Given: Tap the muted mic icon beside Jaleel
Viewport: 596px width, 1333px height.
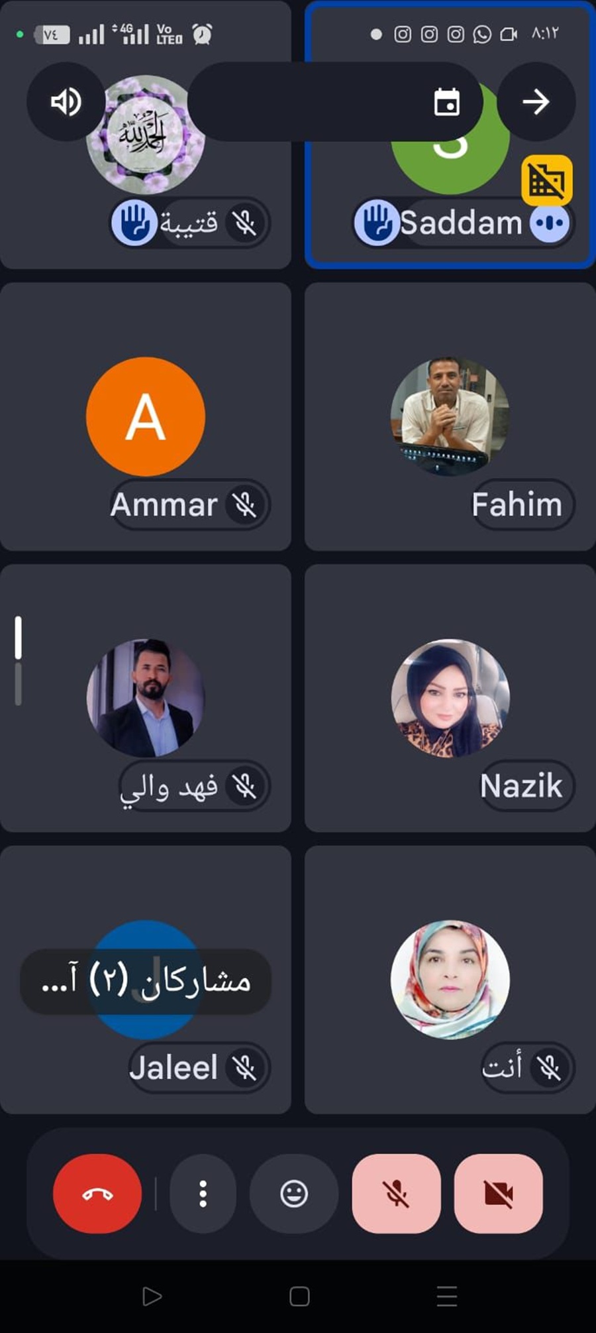Looking at the screenshot, I should coord(244,1068).
